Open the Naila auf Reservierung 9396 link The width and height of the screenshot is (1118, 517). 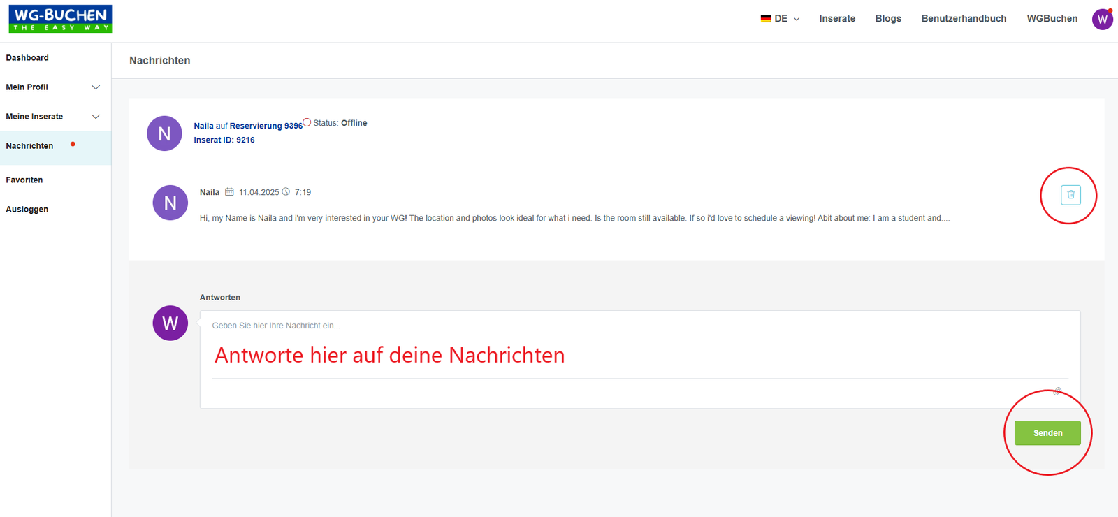pyautogui.click(x=248, y=126)
